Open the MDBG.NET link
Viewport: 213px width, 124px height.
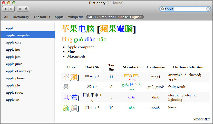coord(202,119)
